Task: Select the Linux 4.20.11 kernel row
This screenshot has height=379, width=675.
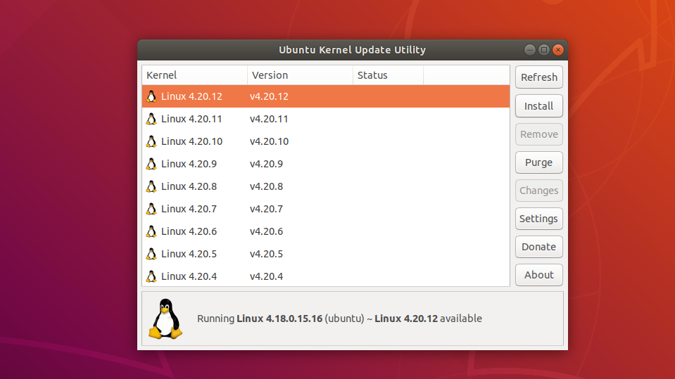Action: tap(326, 119)
